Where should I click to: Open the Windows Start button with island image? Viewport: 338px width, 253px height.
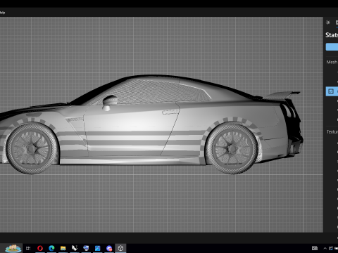click(x=13, y=248)
